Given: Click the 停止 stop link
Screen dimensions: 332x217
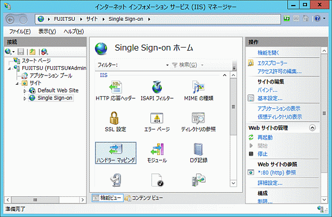Looking at the screenshot, I should click(263, 153).
